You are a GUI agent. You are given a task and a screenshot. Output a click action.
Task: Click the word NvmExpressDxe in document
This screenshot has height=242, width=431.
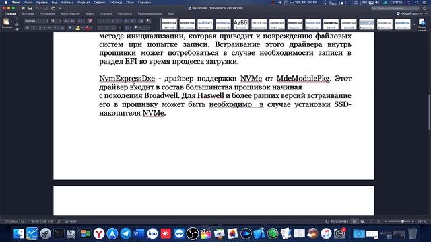tap(127, 79)
